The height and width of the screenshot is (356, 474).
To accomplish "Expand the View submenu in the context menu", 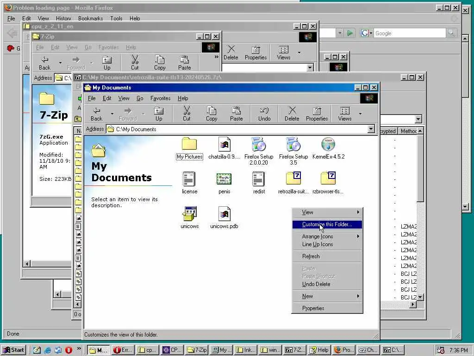I will tap(327, 212).
